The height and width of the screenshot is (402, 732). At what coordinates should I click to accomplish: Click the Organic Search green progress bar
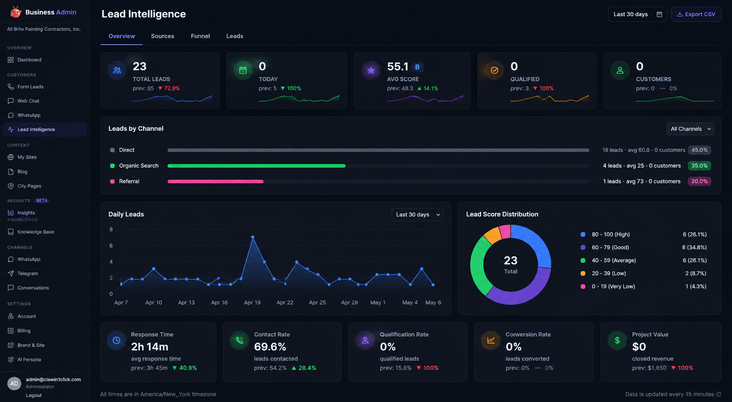point(256,166)
